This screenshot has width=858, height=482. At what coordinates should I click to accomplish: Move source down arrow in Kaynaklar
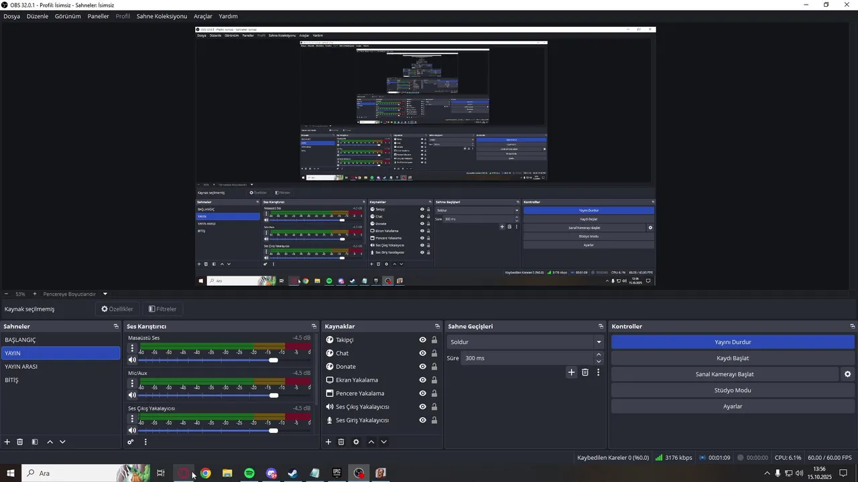(383, 442)
